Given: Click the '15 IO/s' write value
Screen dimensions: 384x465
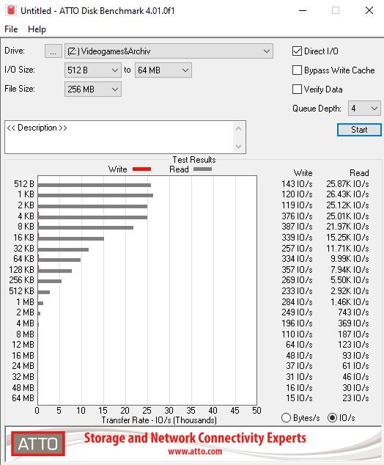Looking at the screenshot, I should 299,398.
